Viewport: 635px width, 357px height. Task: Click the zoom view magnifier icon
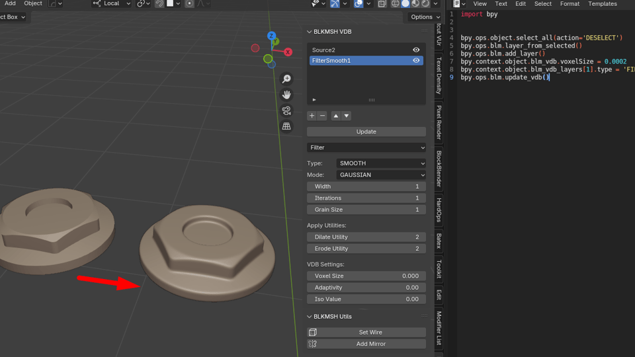pyautogui.click(x=286, y=79)
